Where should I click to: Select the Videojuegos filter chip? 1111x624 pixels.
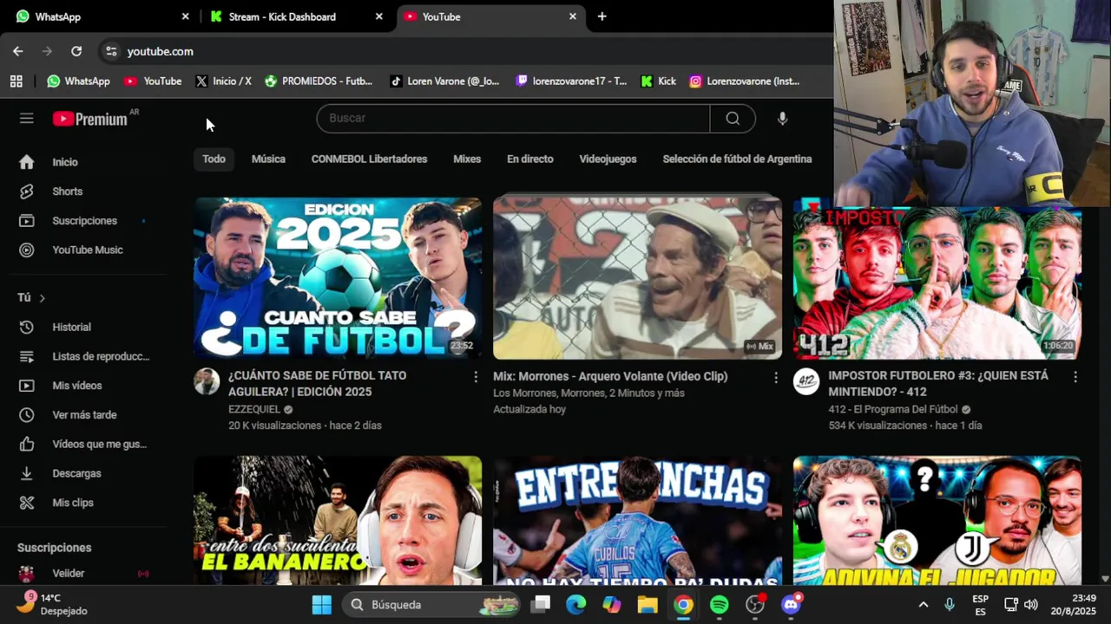608,159
